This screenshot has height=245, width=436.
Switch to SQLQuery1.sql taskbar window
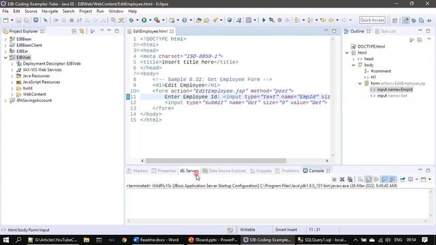(x=322, y=240)
